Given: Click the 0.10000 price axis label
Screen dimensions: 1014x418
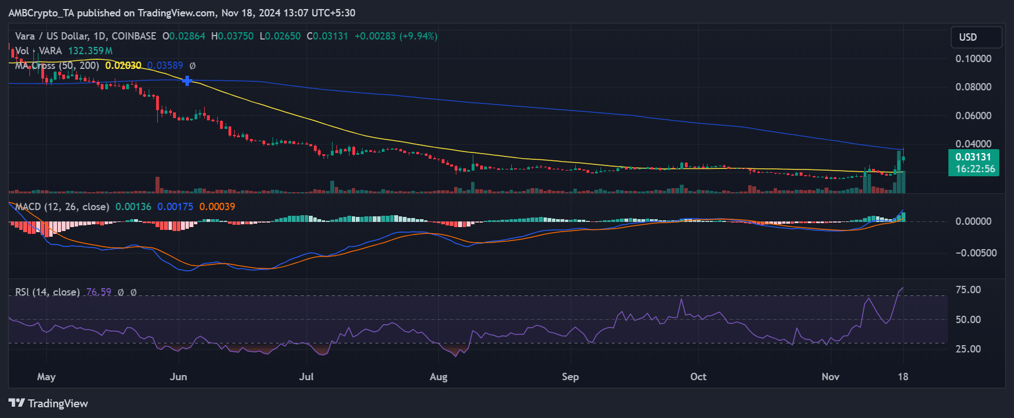Looking at the screenshot, I should (973, 59).
